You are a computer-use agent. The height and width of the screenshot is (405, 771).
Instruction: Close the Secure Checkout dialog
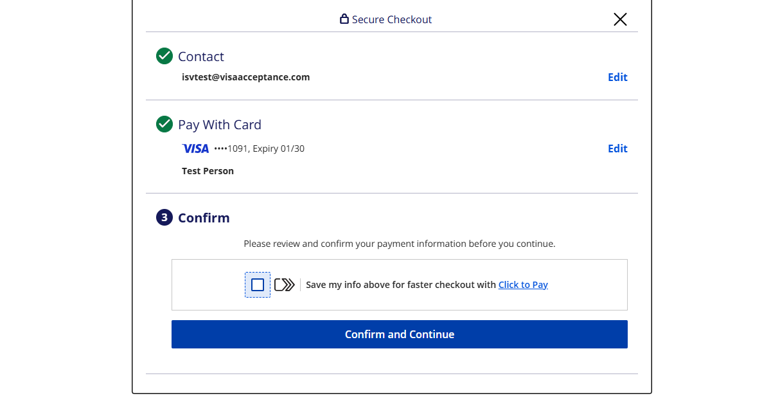(x=620, y=19)
